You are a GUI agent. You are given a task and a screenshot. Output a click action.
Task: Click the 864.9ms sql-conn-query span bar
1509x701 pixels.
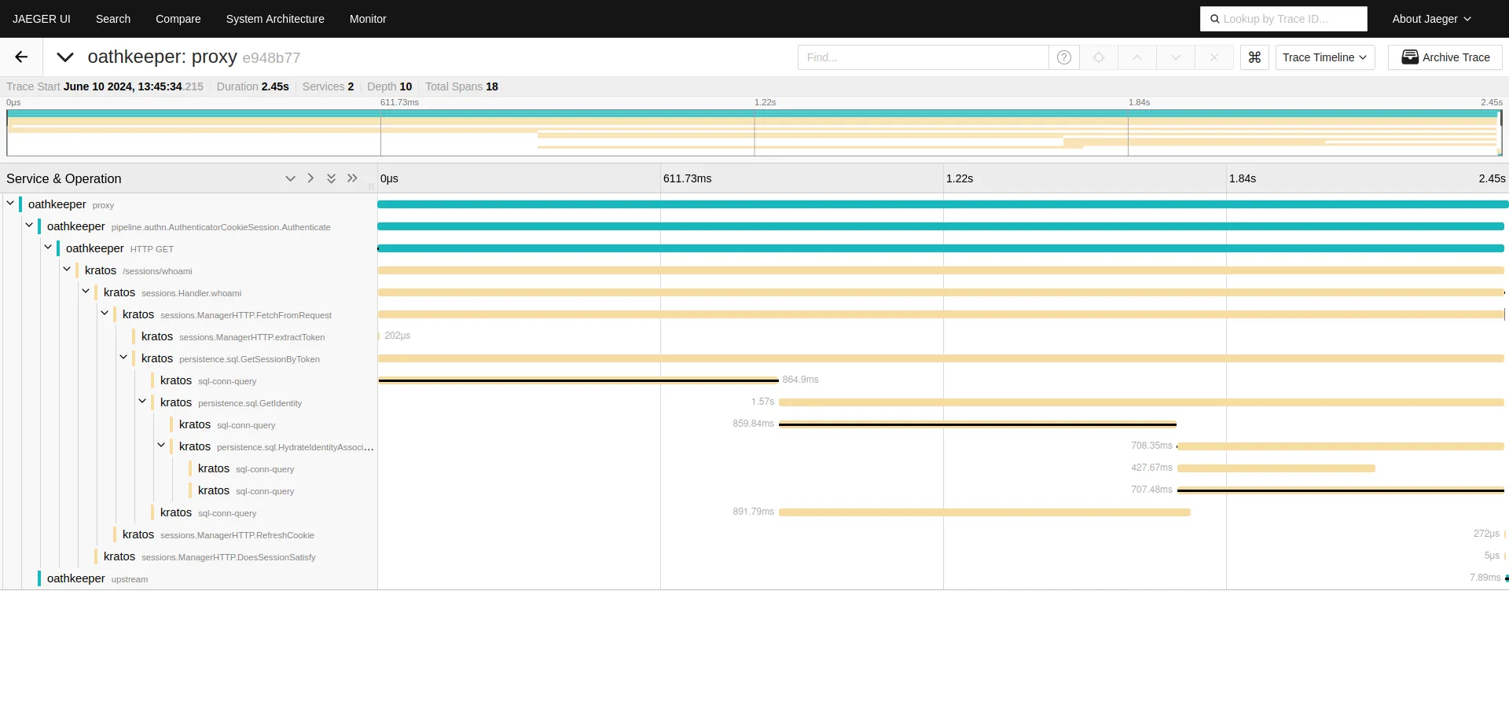click(578, 380)
